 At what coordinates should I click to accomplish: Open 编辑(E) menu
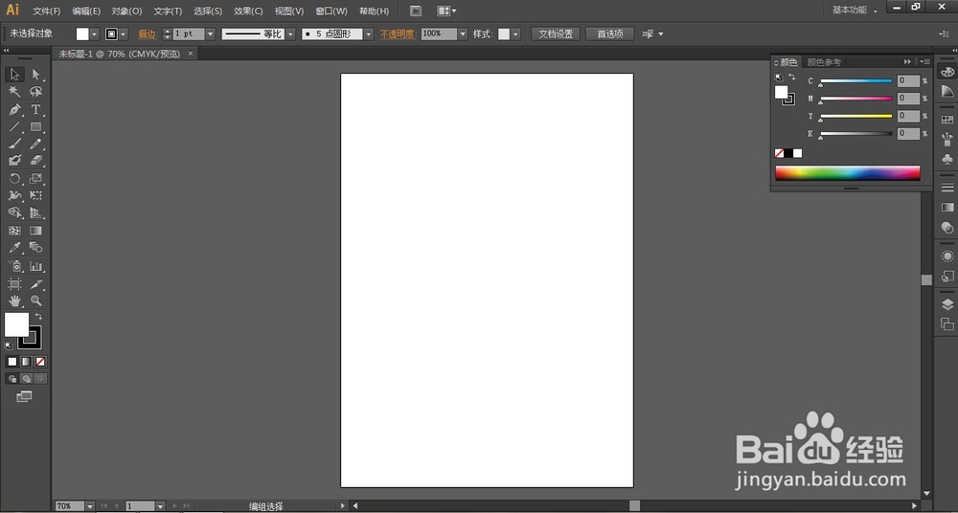tap(86, 11)
